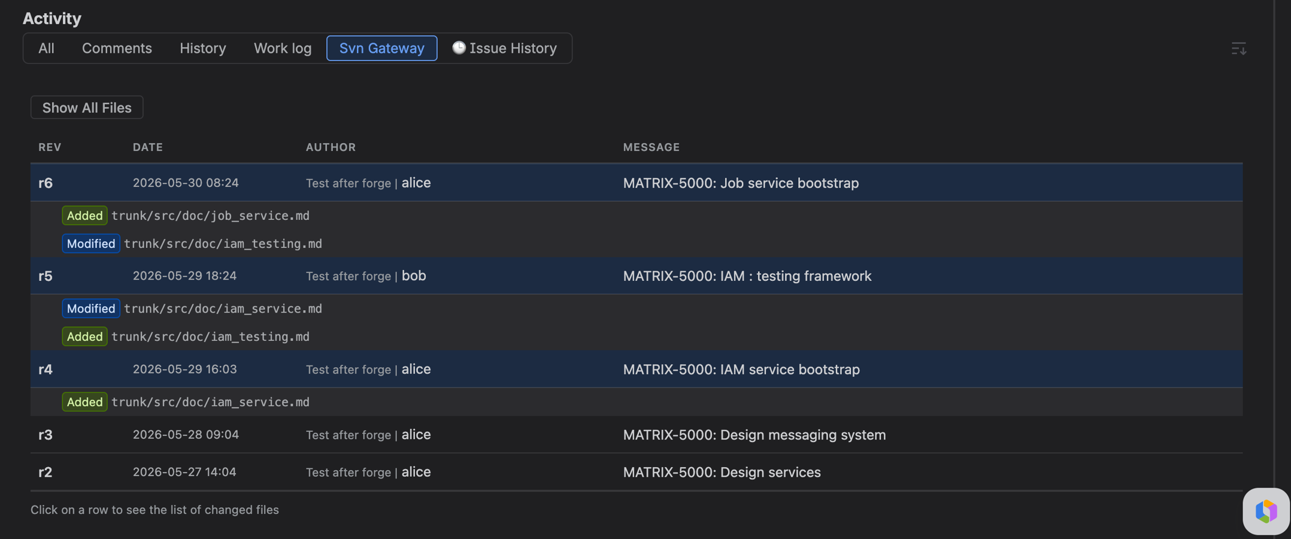This screenshot has width=1291, height=539.
Task: Click message 'IAM service bootstrap'
Action: point(790,369)
